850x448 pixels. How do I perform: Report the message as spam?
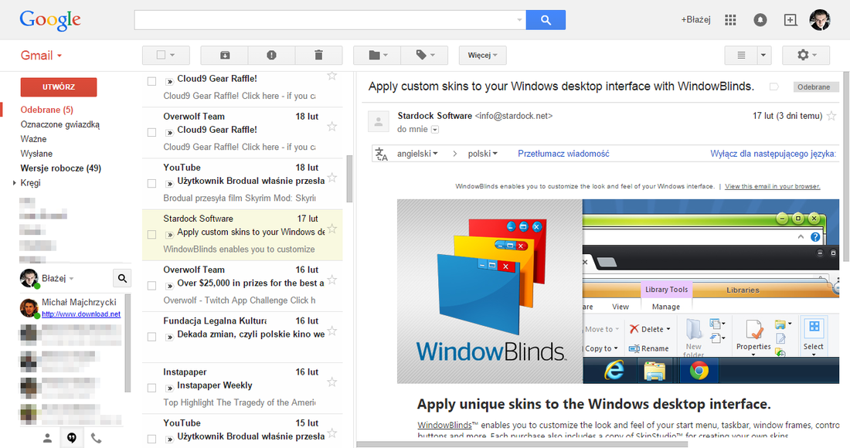pos(271,56)
